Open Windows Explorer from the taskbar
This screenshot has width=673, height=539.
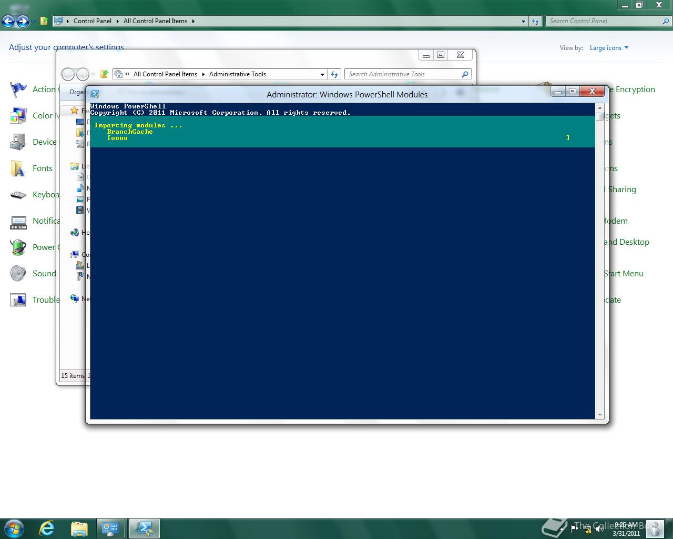(79, 528)
